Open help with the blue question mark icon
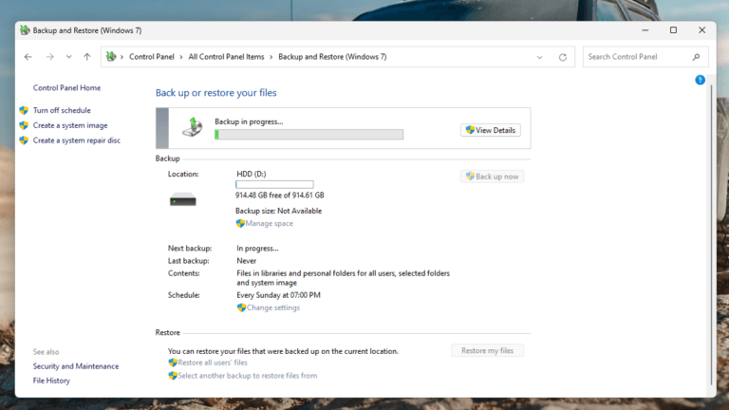 click(x=700, y=80)
